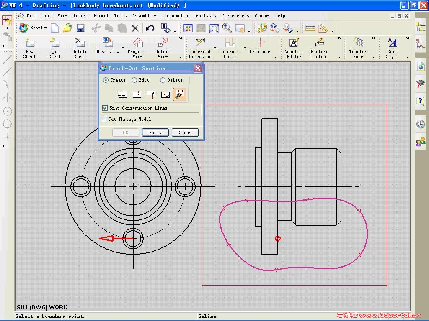Select the Zoom window icon

214,28
